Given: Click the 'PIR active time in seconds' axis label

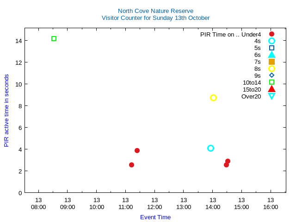Looking at the screenshot, I should (x=6, y=111).
